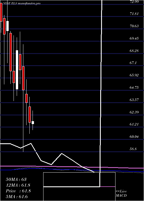The height and width of the screenshot is (201, 144).
Task: Select the 62.39 price axis label
Action: click(134, 112)
